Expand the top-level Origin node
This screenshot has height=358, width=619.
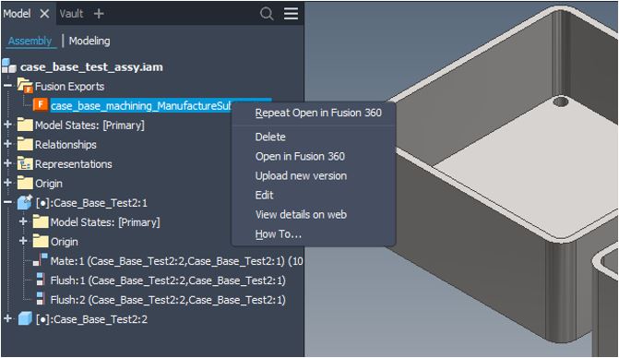coord(7,183)
